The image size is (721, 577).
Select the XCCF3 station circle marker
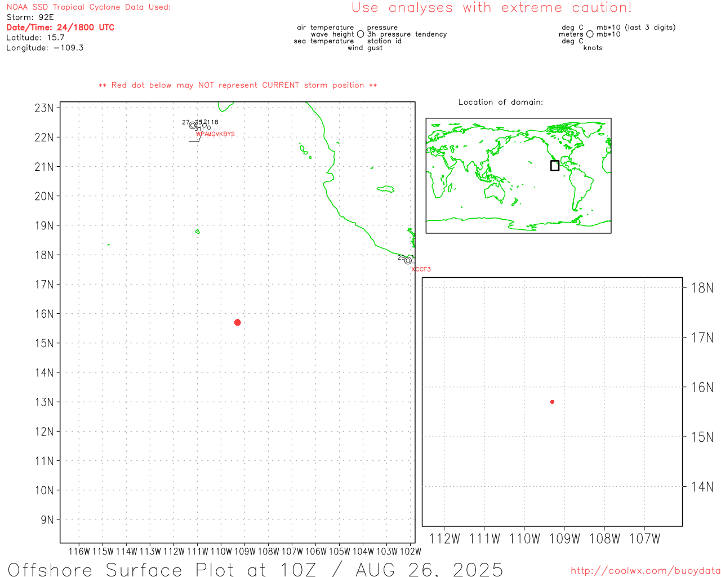click(x=408, y=260)
